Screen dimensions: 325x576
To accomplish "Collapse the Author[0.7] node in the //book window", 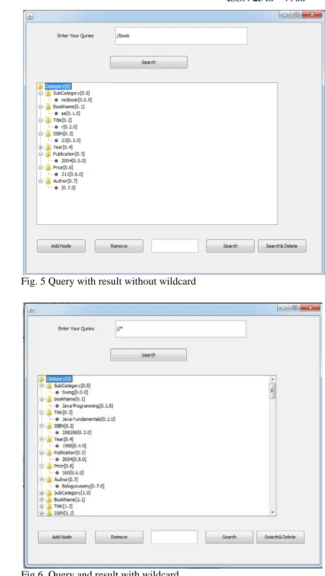I will (x=41, y=181).
